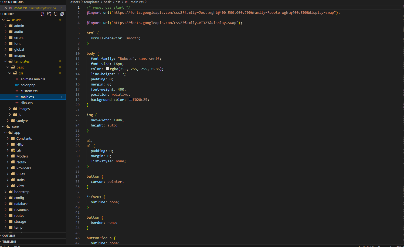Expand the Notify folder
404x247 pixels.
[33, 162]
